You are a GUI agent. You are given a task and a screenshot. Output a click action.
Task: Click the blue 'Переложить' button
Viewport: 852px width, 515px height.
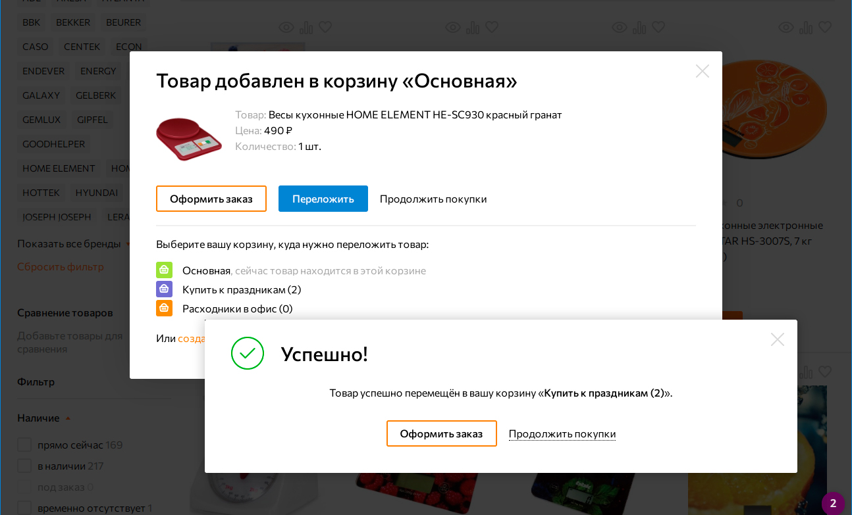pos(323,199)
